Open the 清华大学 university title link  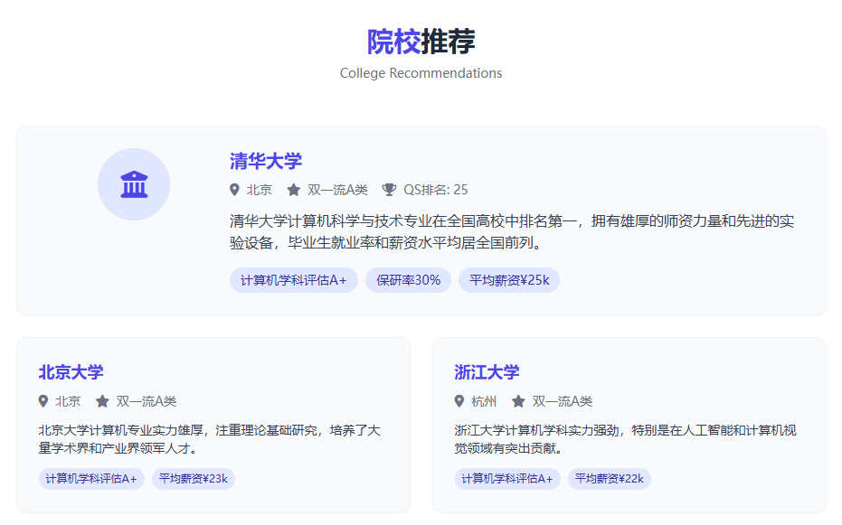pos(266,160)
